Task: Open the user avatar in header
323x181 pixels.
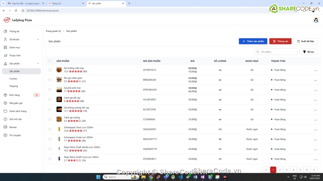Action: (316, 20)
